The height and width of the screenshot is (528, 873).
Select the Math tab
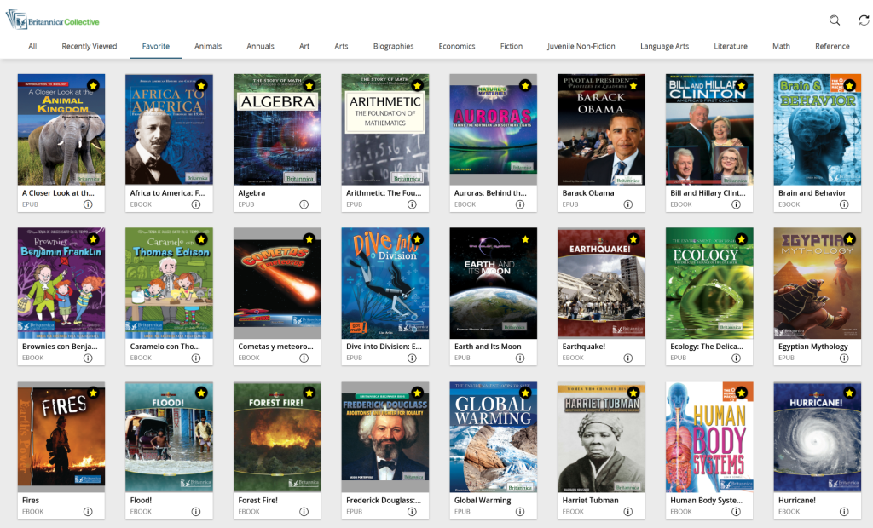tap(781, 46)
